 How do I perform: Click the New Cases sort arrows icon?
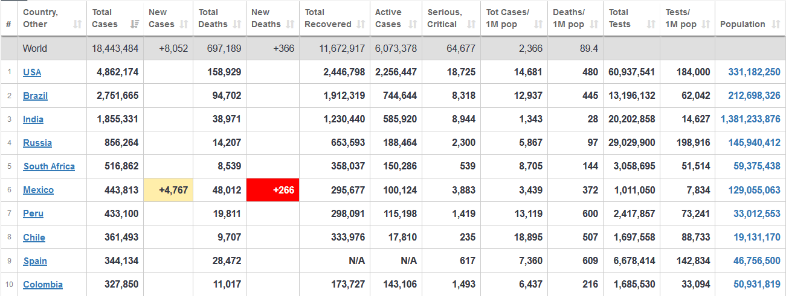tap(184, 25)
